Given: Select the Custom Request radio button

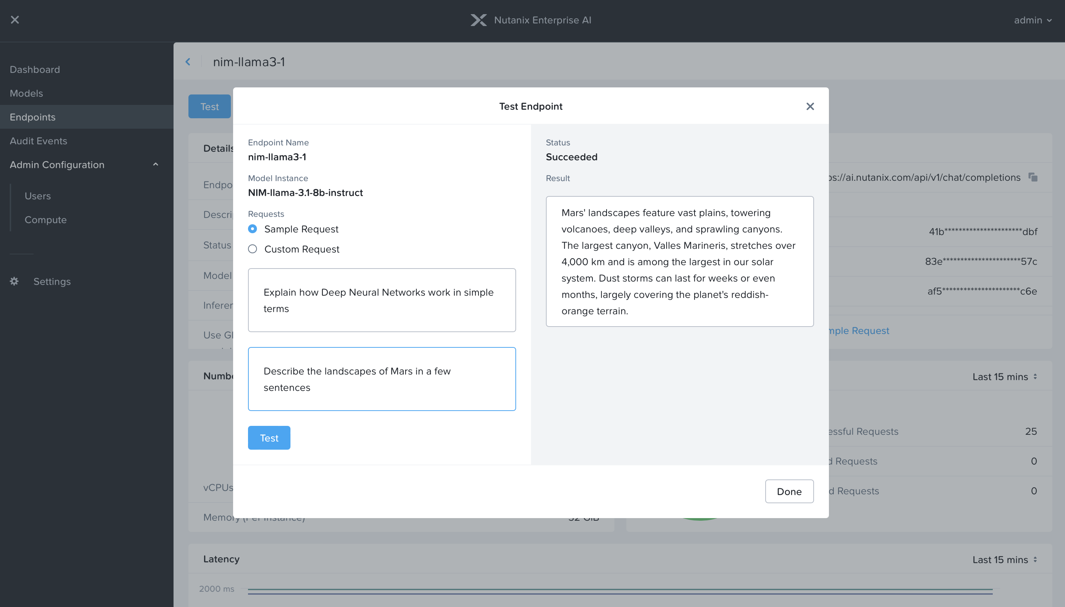Looking at the screenshot, I should [x=252, y=249].
